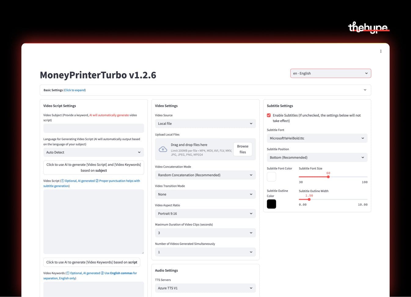Open the Video Source Local file dropdown
Image resolution: width=411 pixels, height=297 pixels.
pos(205,124)
